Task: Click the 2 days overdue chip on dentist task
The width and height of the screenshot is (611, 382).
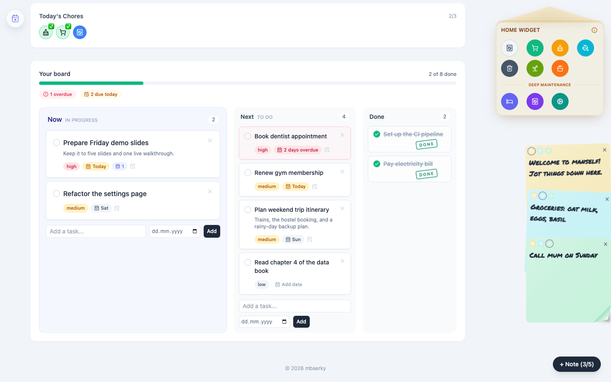Action: tap(297, 150)
